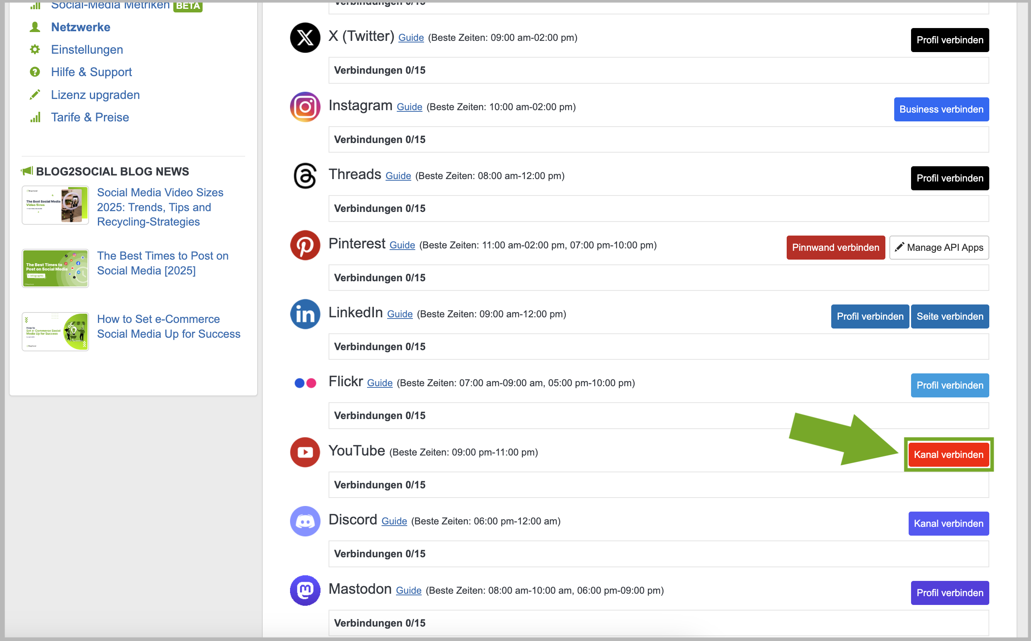The height and width of the screenshot is (641, 1031).
Task: Click the Best Times to Post thumbnail
Action: coord(55,268)
